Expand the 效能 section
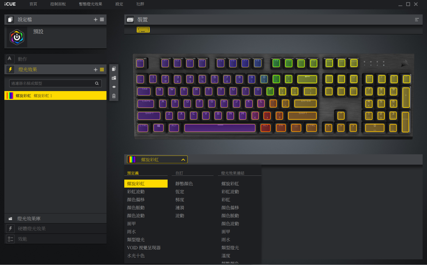 (x=55, y=239)
